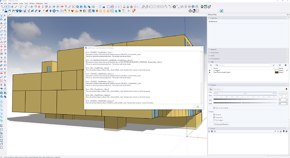Click the OpenStudio warning triangle icon
Image resolution: width=290 pixels, height=158 pixels.
click(x=76, y=11)
